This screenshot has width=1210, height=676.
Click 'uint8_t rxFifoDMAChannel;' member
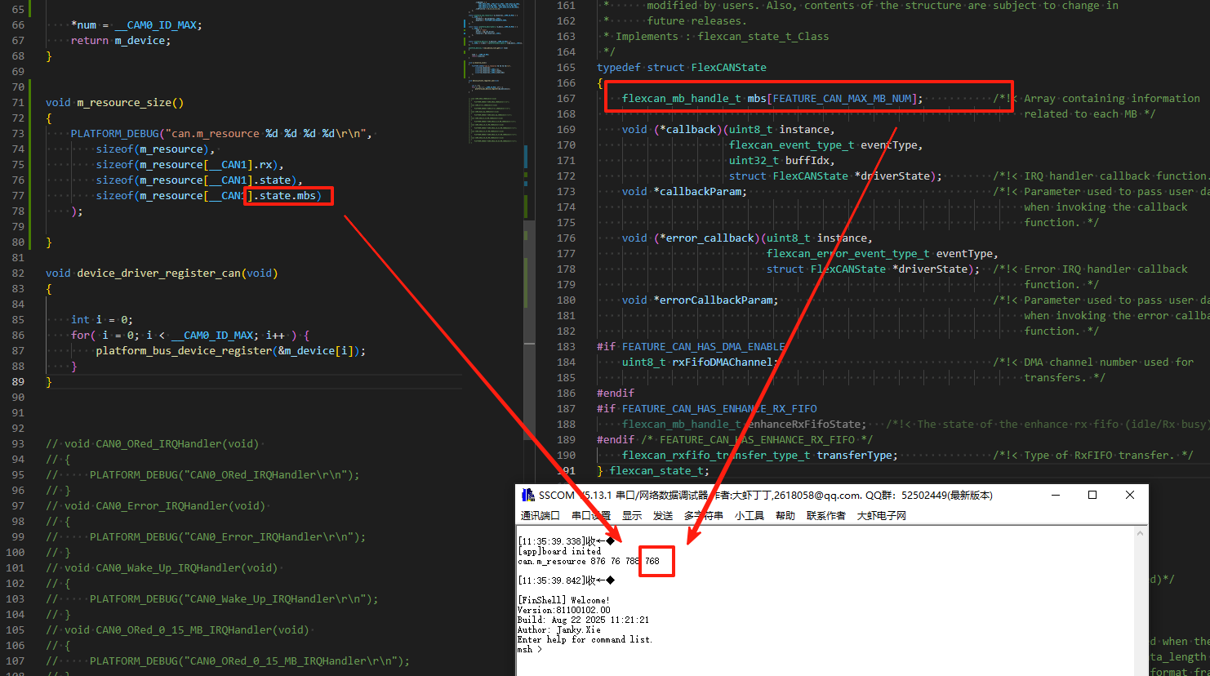(701, 362)
